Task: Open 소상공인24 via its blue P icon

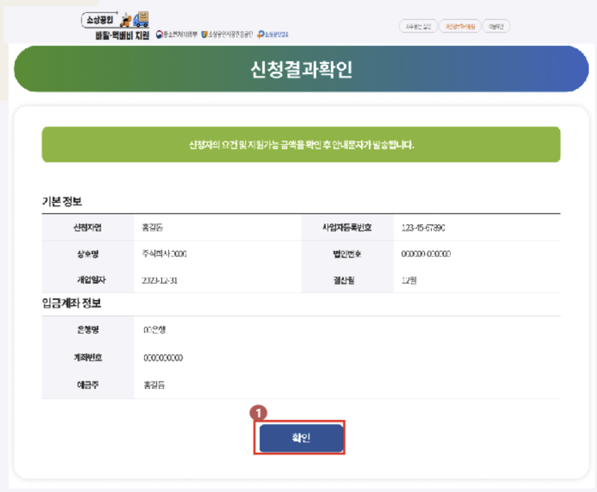Action: click(261, 35)
